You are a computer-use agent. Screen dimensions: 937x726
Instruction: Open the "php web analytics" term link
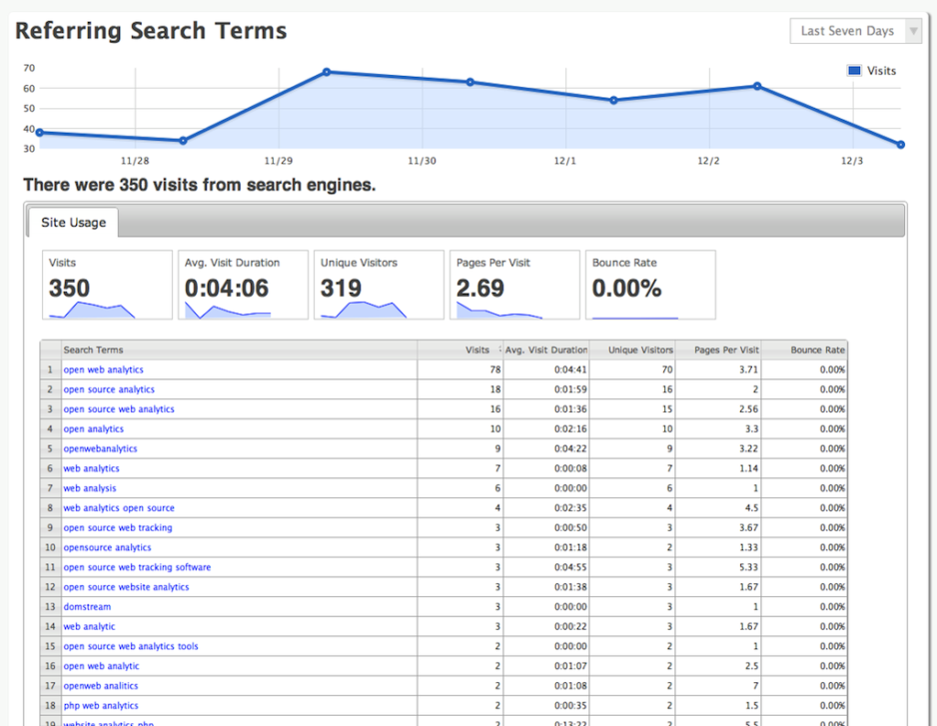[x=104, y=705]
